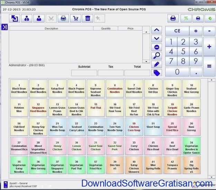This screenshot has width=216, height=190.
Task: Open the shopping cart icon
Action: (x=75, y=18)
